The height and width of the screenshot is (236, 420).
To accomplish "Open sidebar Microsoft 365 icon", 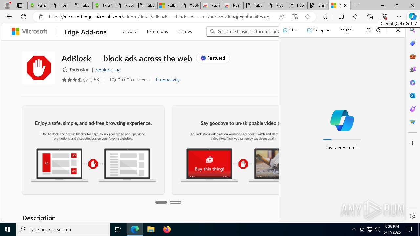I will point(413,83).
